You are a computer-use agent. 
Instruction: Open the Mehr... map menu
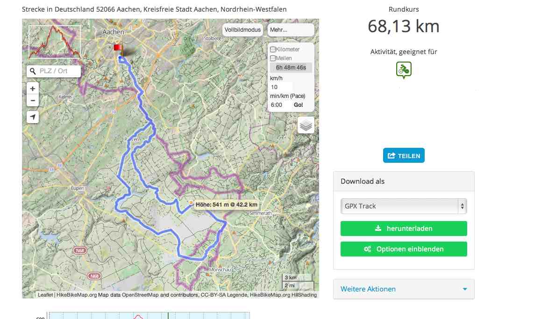[x=291, y=30]
